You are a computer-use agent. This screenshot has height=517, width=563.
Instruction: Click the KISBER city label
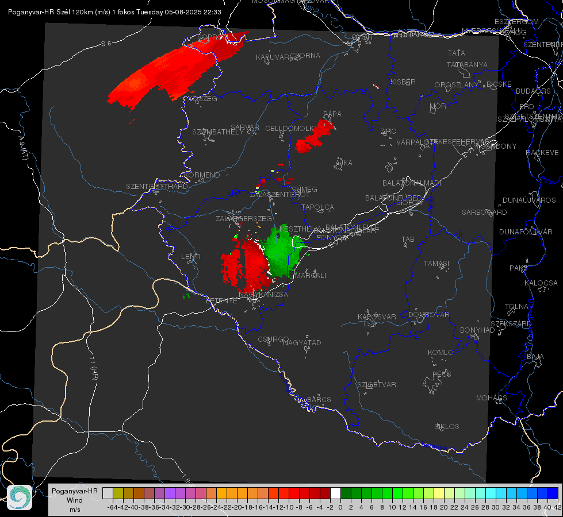(x=403, y=82)
